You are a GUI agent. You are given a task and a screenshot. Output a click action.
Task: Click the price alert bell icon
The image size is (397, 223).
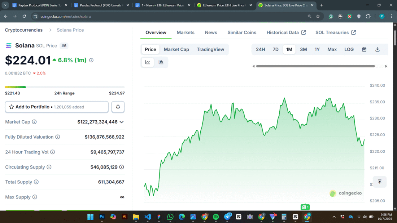pos(118,107)
